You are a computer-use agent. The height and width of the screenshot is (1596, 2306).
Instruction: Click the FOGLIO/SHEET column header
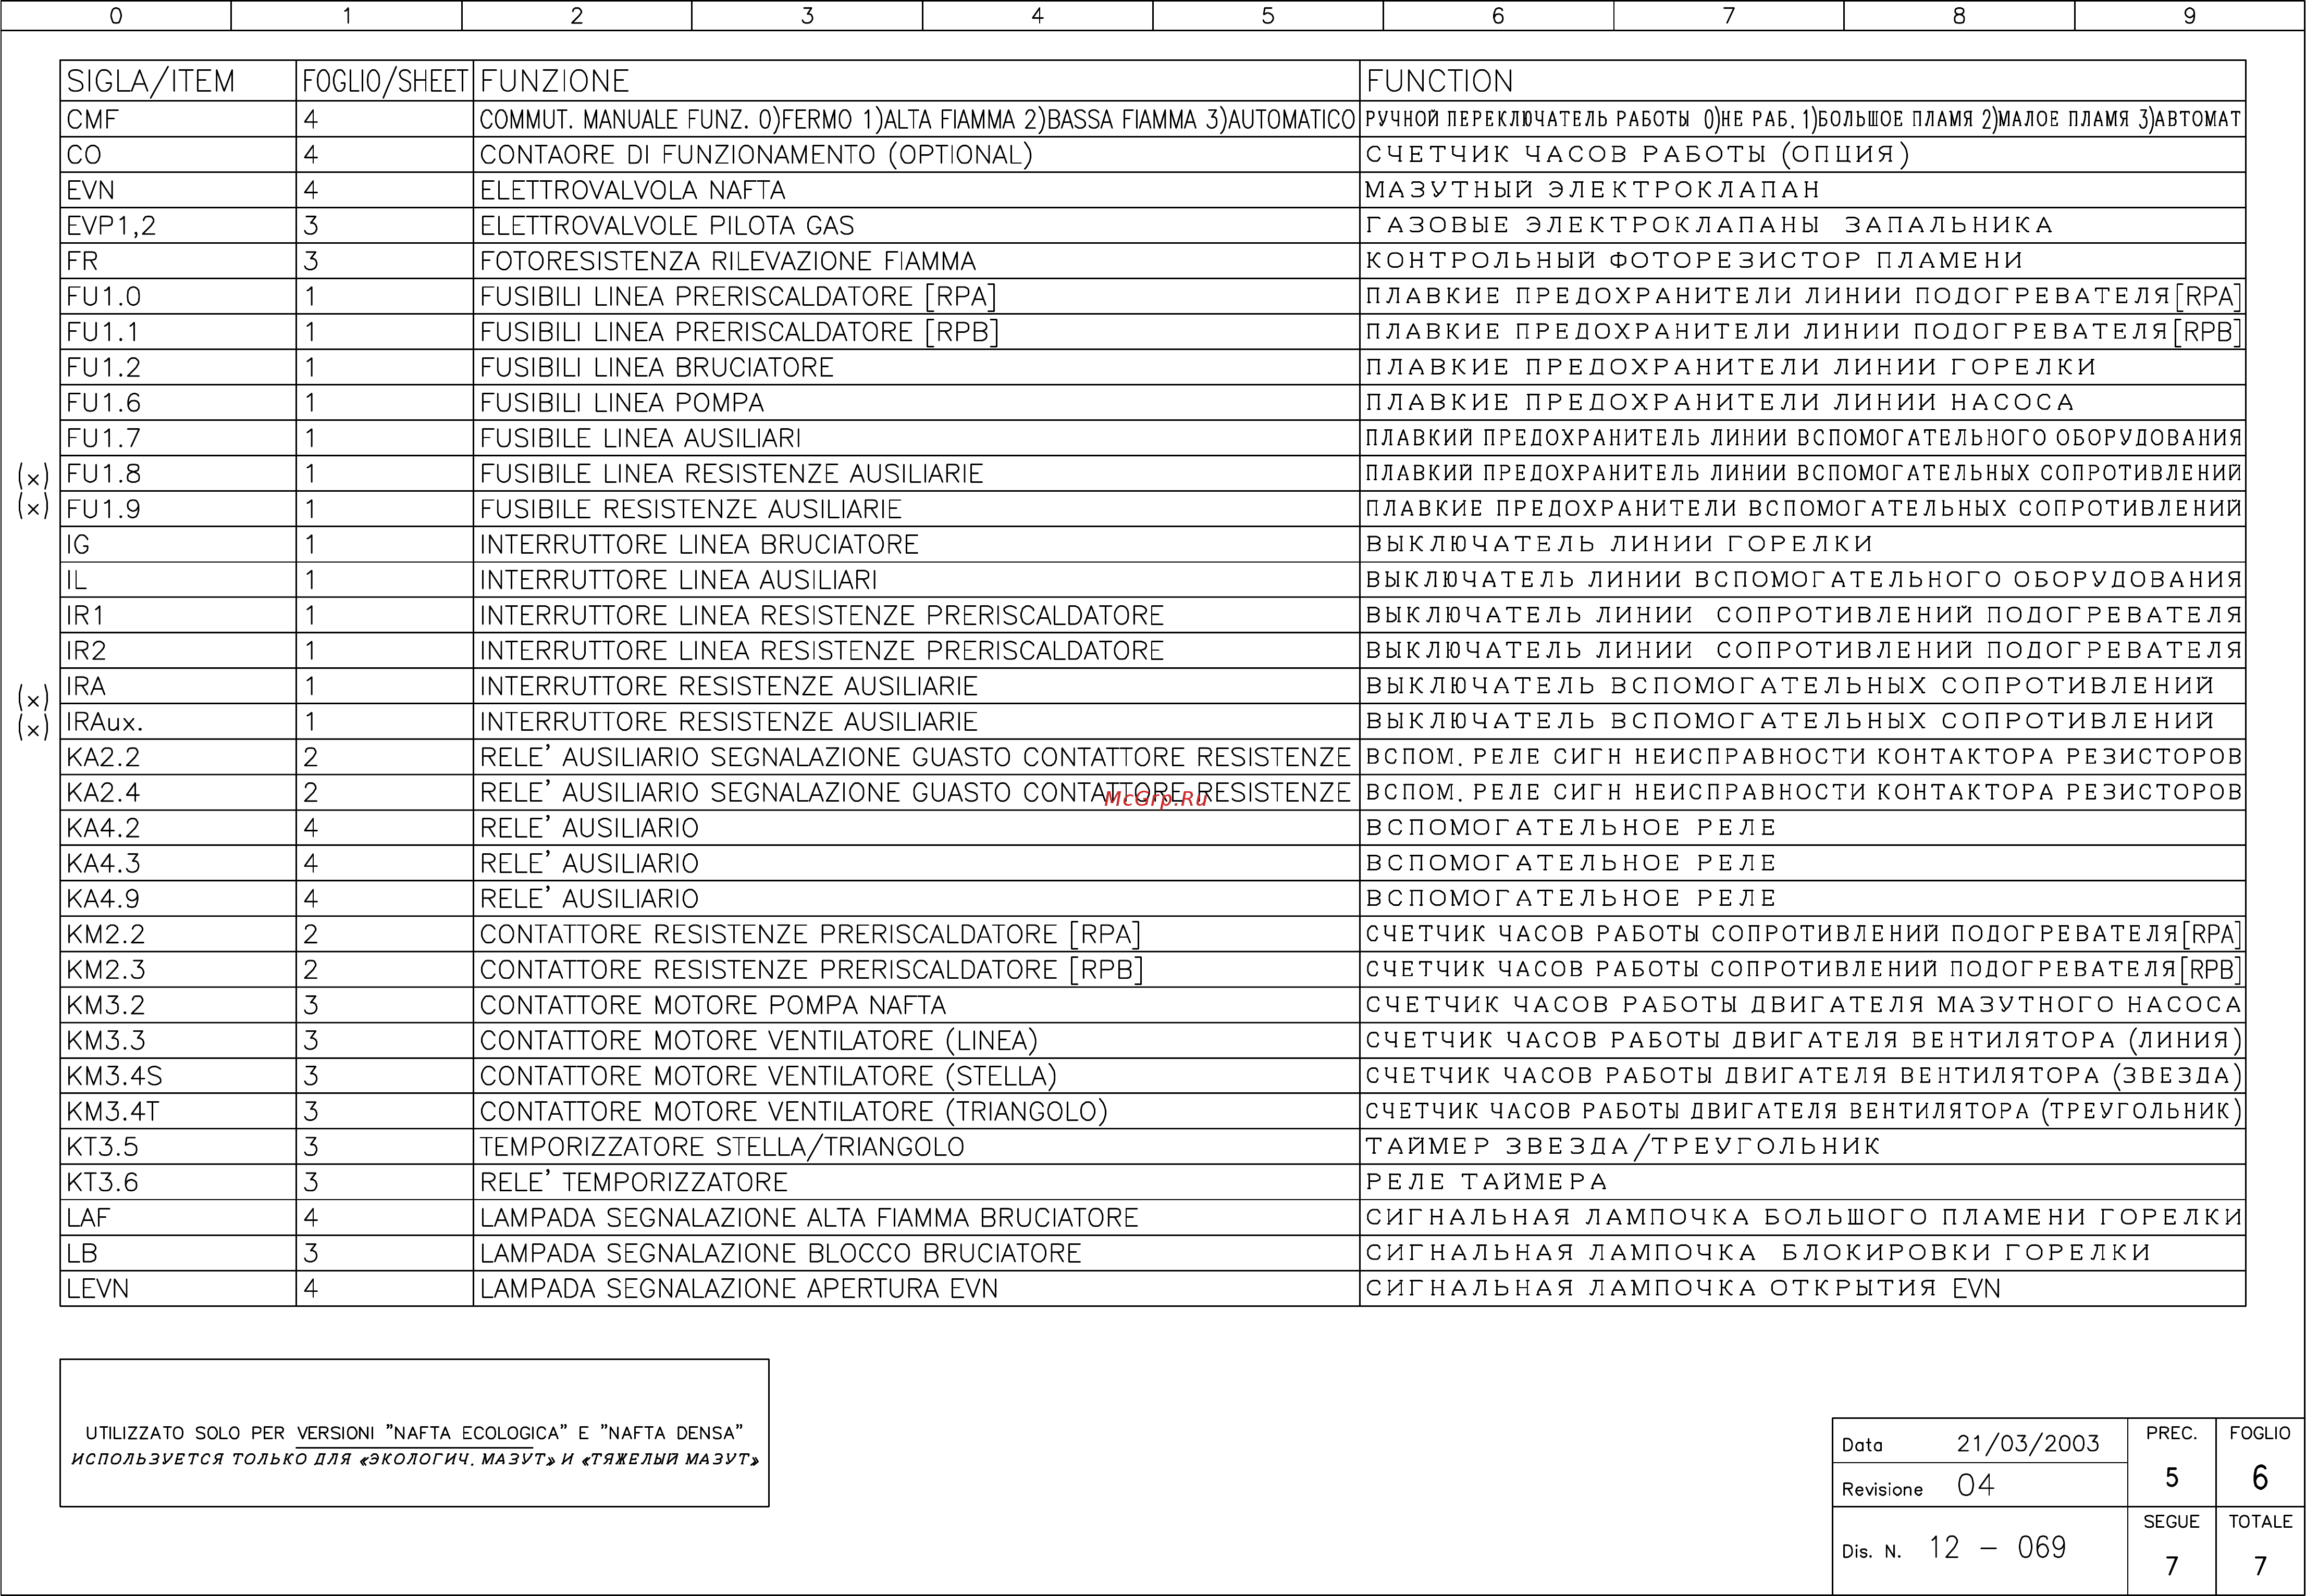(x=385, y=81)
